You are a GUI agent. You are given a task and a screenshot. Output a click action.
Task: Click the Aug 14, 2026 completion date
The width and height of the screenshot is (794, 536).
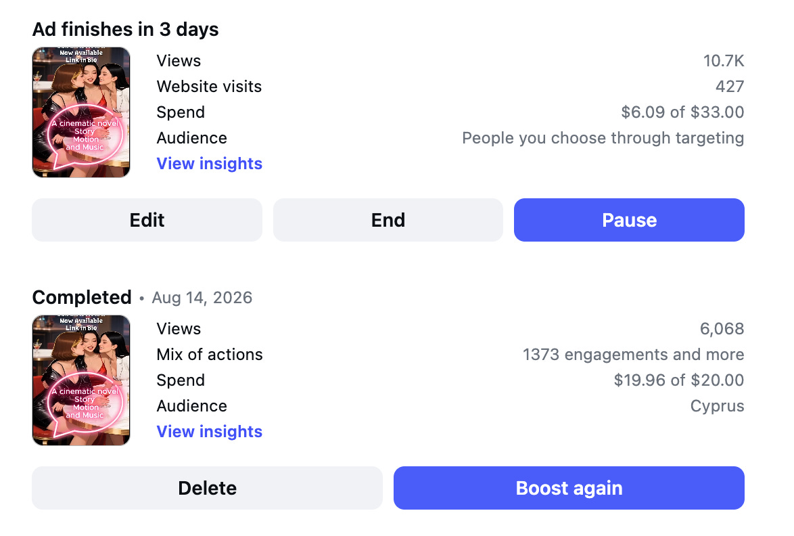pyautogui.click(x=202, y=298)
